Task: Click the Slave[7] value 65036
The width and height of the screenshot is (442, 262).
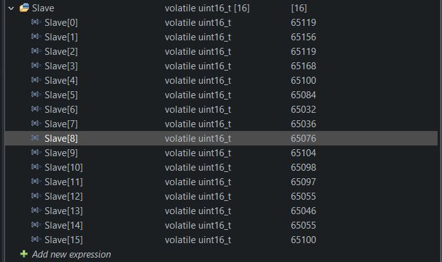Action: 303,123
